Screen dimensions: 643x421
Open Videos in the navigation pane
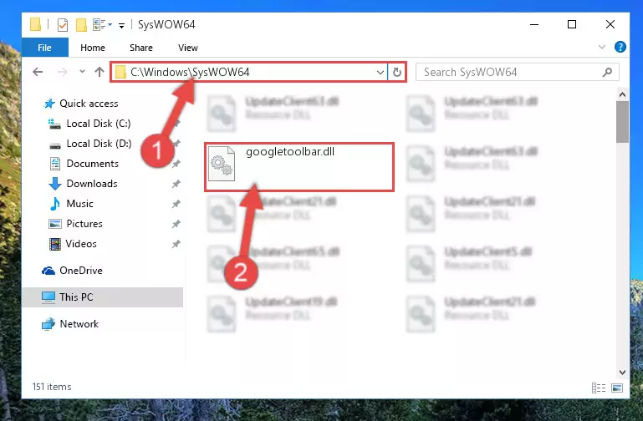[81, 244]
